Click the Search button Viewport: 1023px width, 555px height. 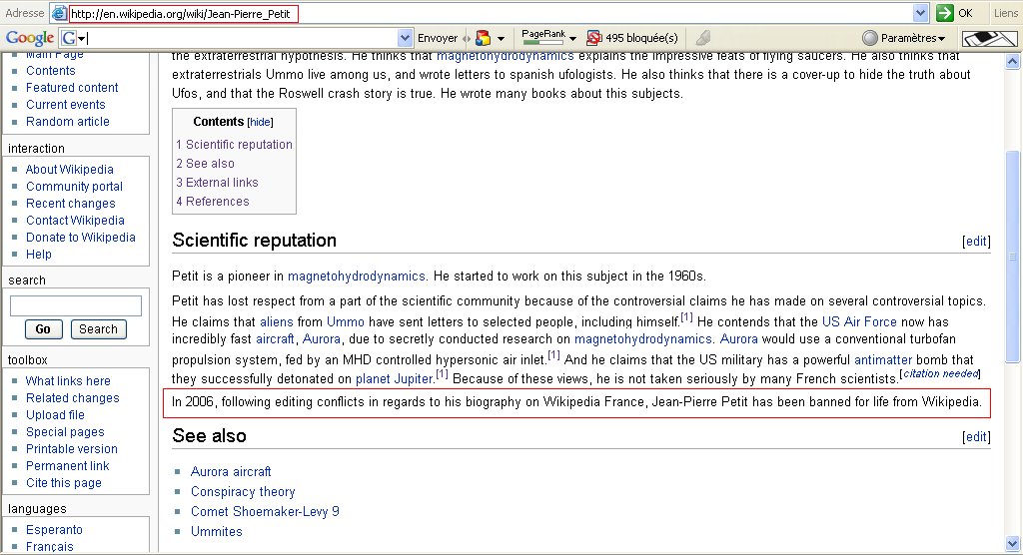point(98,329)
